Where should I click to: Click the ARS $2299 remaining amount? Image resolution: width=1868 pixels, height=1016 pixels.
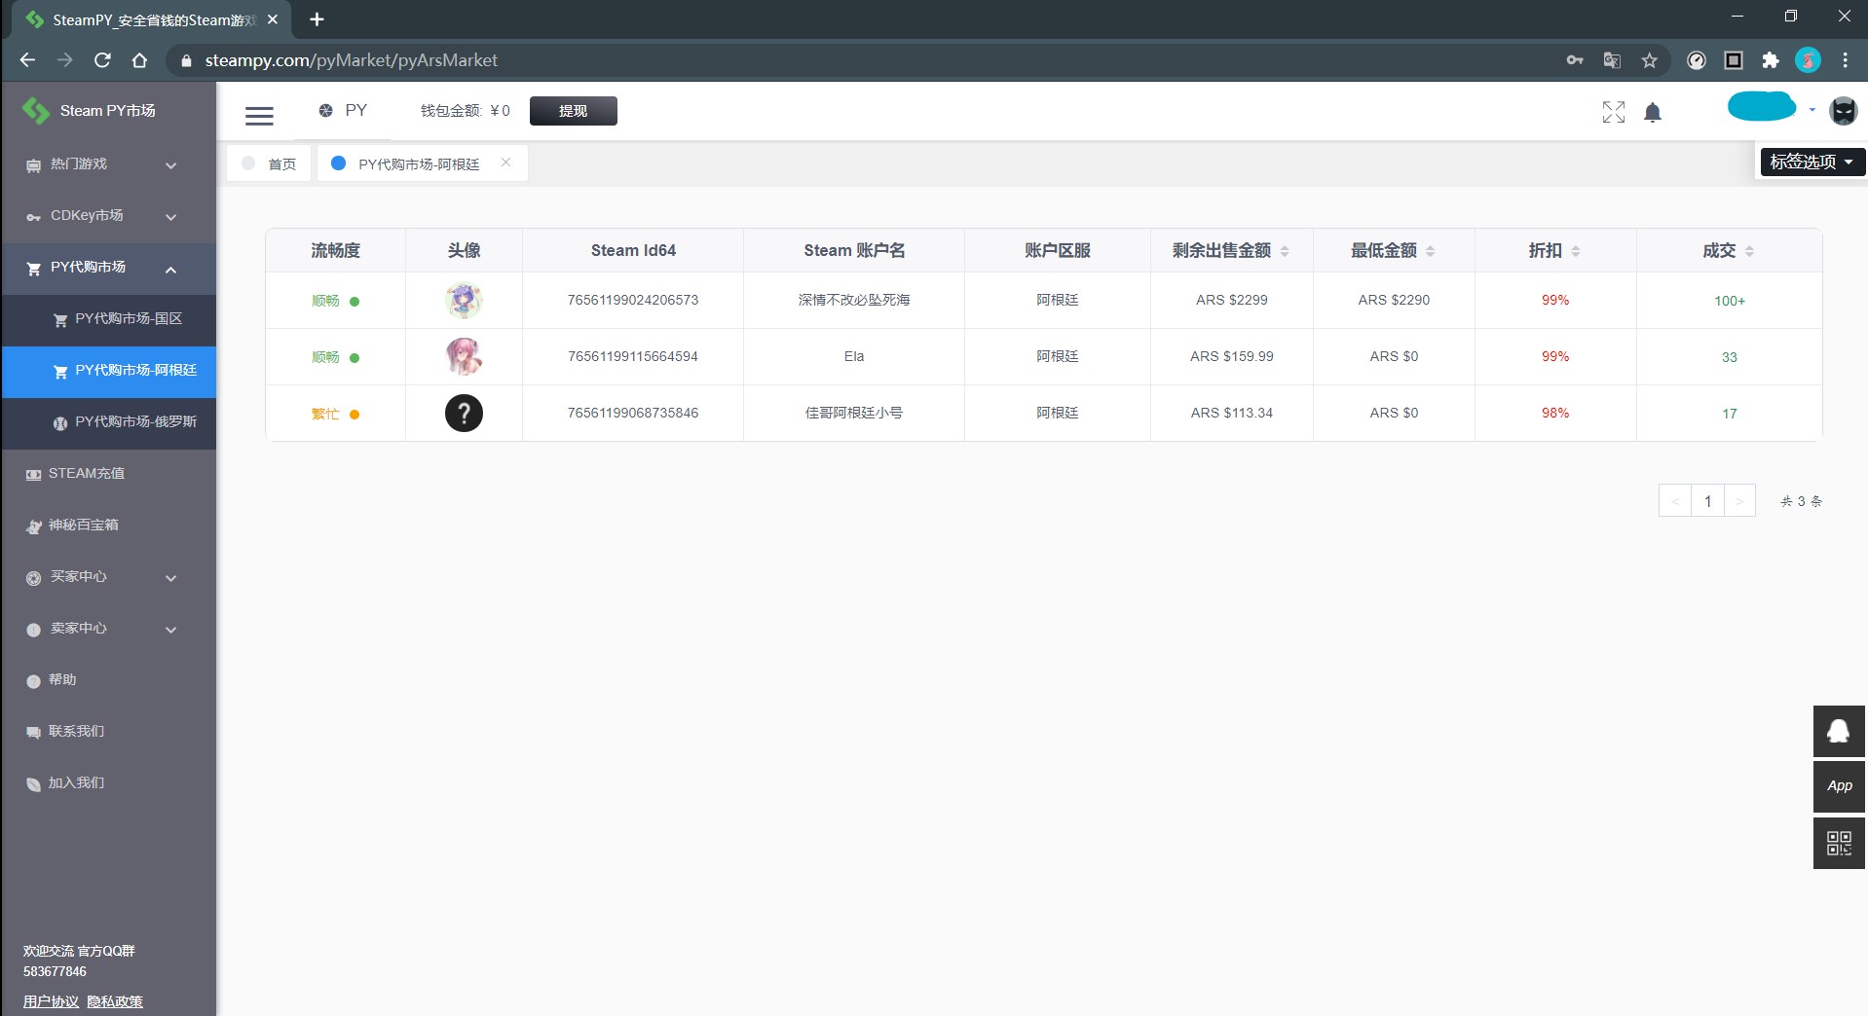[x=1231, y=300]
